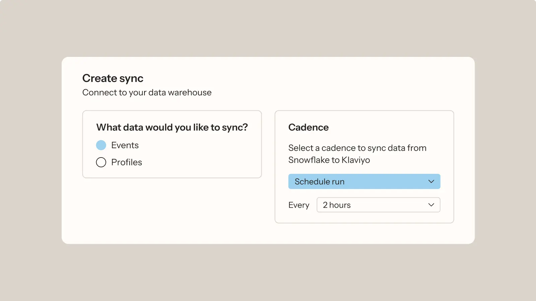Viewport: 536px width, 301px height.
Task: Click the 'Snowflake to Klaviyo' text line
Action: (x=329, y=160)
